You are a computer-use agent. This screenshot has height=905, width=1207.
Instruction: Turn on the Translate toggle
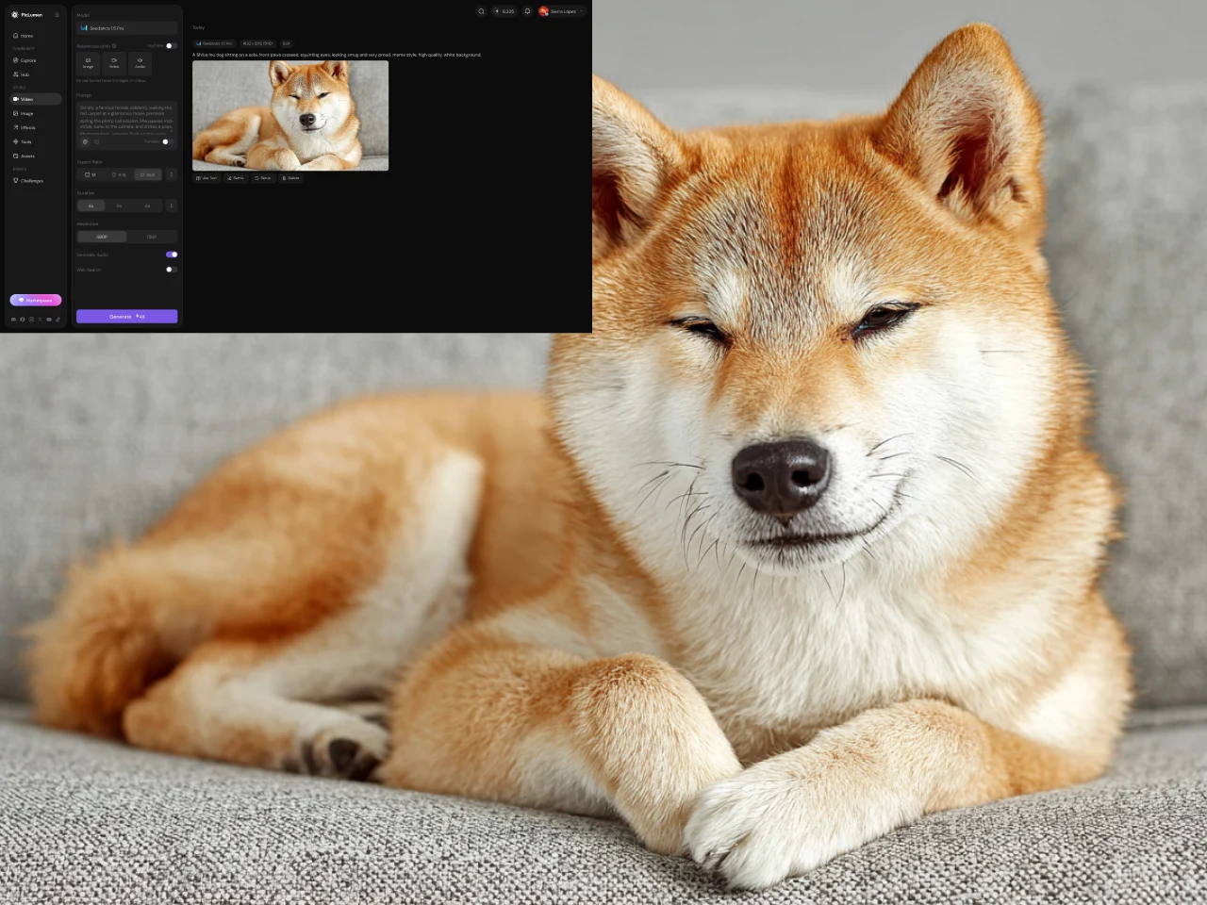coord(165,141)
